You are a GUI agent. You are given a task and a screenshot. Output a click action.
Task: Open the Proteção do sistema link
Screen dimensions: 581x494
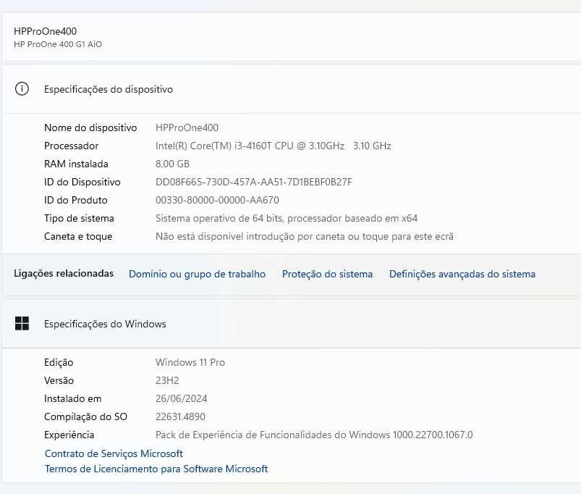click(x=327, y=274)
